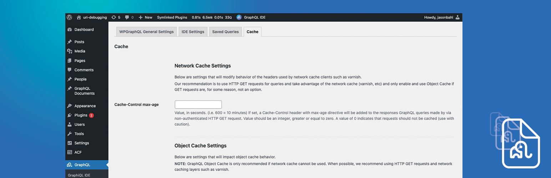Open the ACF menu item
This screenshot has width=551, height=178.
click(87, 152)
